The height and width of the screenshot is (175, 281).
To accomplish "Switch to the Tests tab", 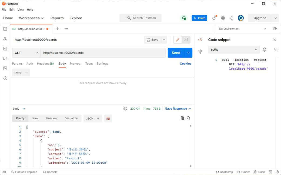I will click(x=89, y=63).
